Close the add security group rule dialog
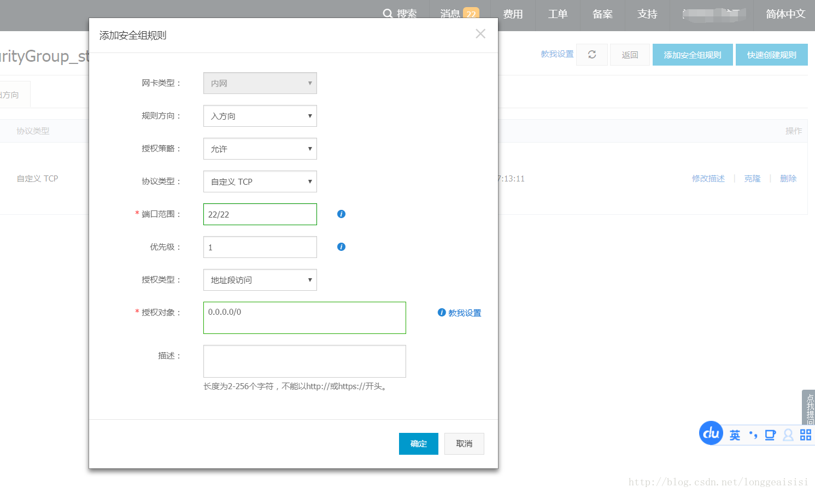 coord(480,34)
